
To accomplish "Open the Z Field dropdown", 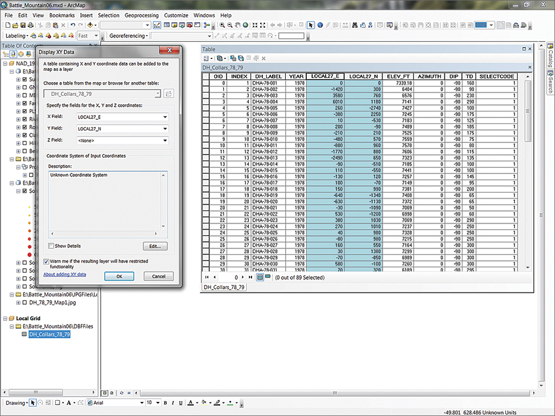I will pos(165,141).
